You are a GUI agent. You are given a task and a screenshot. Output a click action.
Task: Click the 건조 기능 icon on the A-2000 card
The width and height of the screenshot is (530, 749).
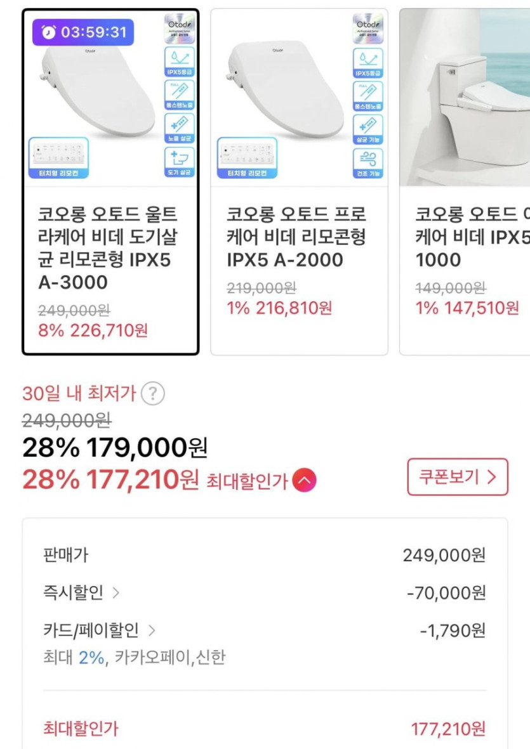pyautogui.click(x=368, y=162)
